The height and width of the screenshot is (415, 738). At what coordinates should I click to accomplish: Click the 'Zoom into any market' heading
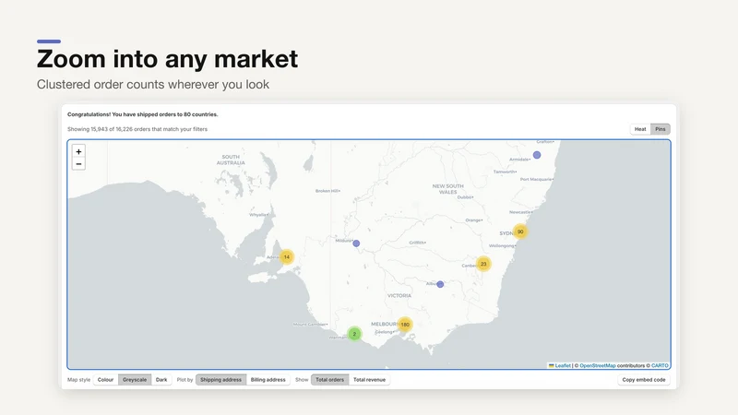pyautogui.click(x=168, y=59)
